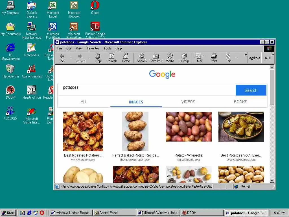Switch to Control Panel taskbar button
The height and width of the screenshot is (217, 289).
tap(115, 213)
